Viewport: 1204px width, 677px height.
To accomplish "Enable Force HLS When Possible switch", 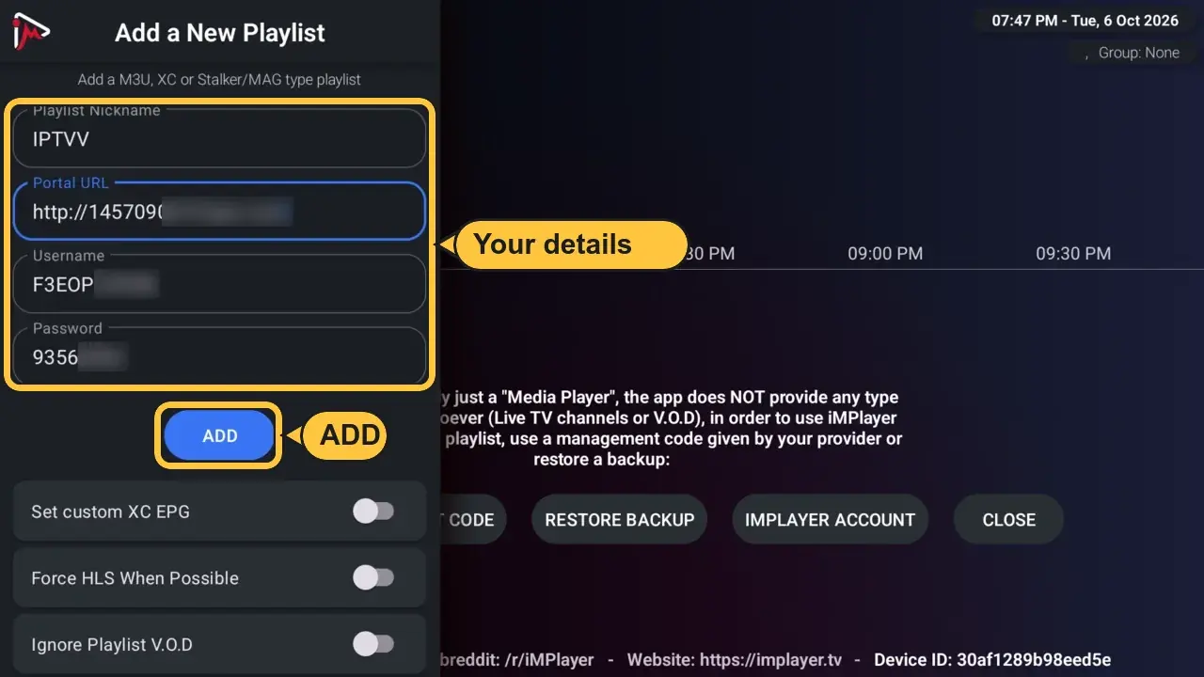I will click(373, 578).
